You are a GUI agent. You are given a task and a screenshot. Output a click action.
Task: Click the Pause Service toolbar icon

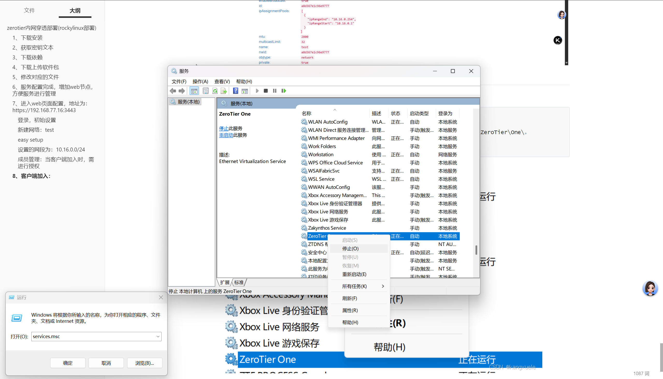(x=275, y=91)
